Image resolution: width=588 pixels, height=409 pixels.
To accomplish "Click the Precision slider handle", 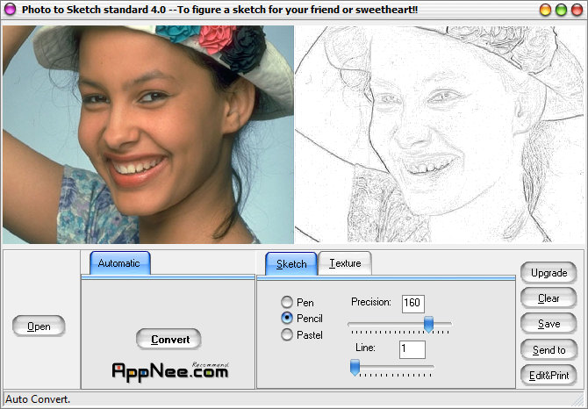I will click(x=429, y=325).
